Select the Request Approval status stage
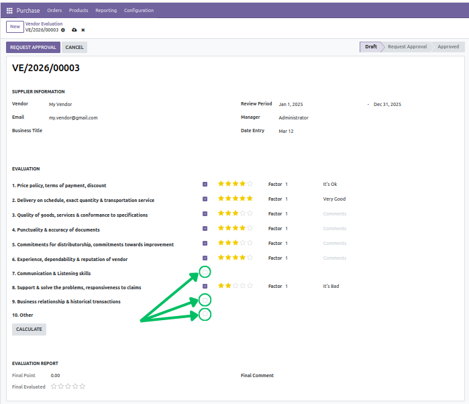The width and height of the screenshot is (469, 404). pos(407,47)
